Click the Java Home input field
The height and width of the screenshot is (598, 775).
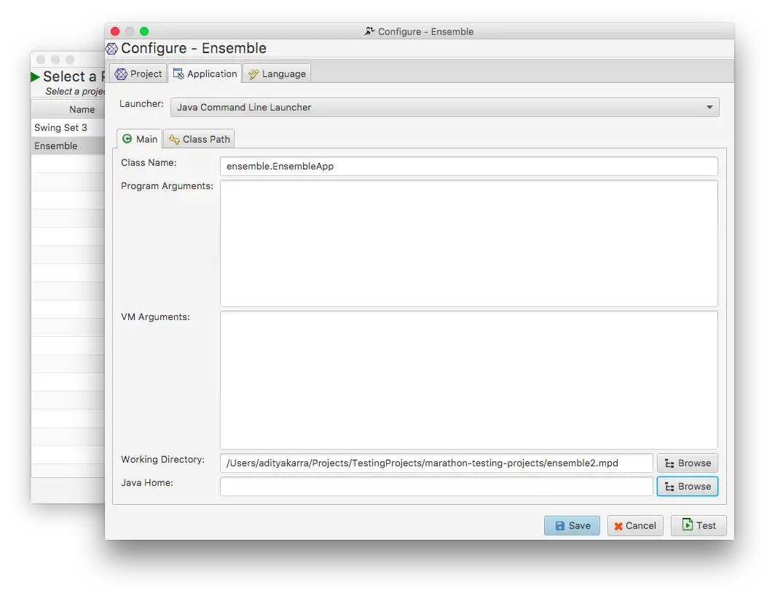pos(436,487)
